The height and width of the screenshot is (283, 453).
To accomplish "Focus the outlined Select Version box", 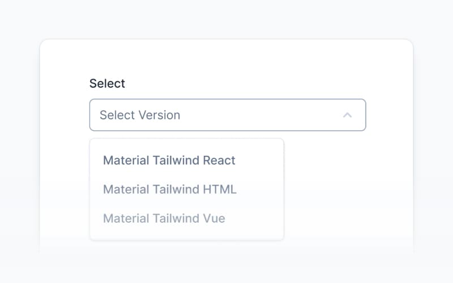I will point(227,115).
